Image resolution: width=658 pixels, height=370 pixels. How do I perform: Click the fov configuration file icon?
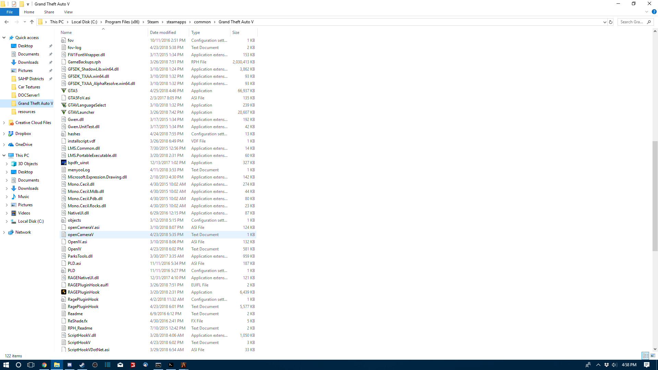(63, 40)
